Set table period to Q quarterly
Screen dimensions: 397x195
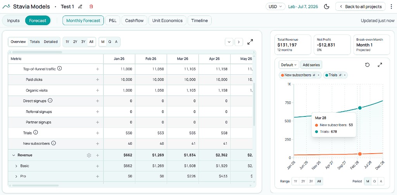point(110,42)
